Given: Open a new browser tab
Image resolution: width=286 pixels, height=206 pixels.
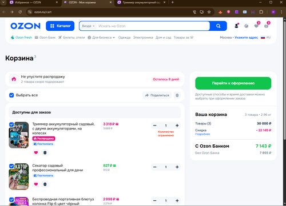Looking at the screenshot, I should click(x=173, y=2).
